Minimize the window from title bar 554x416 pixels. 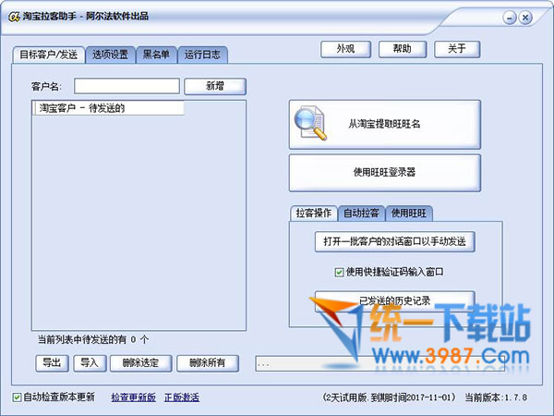point(505,17)
